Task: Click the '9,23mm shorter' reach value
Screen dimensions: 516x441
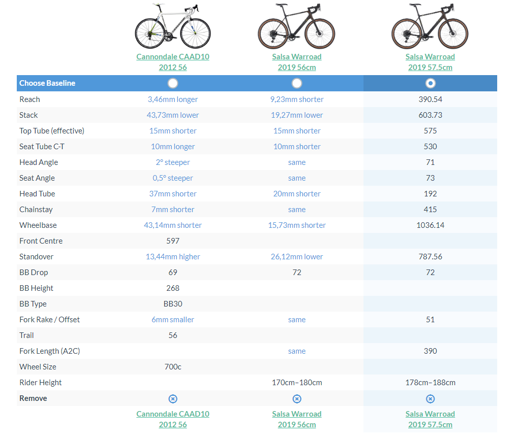Action: click(x=297, y=99)
